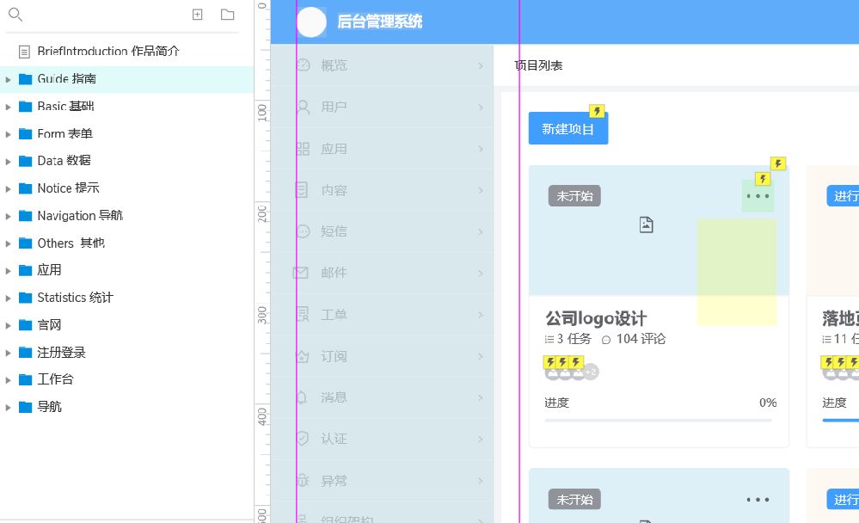Click the 应用 grid icon in the sidebar
Screen dimensions: 859x523
tap(302, 149)
